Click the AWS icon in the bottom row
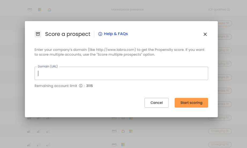 point(114,145)
